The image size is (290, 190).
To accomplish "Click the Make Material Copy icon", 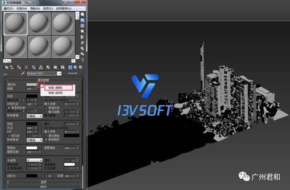I will point(34,67).
